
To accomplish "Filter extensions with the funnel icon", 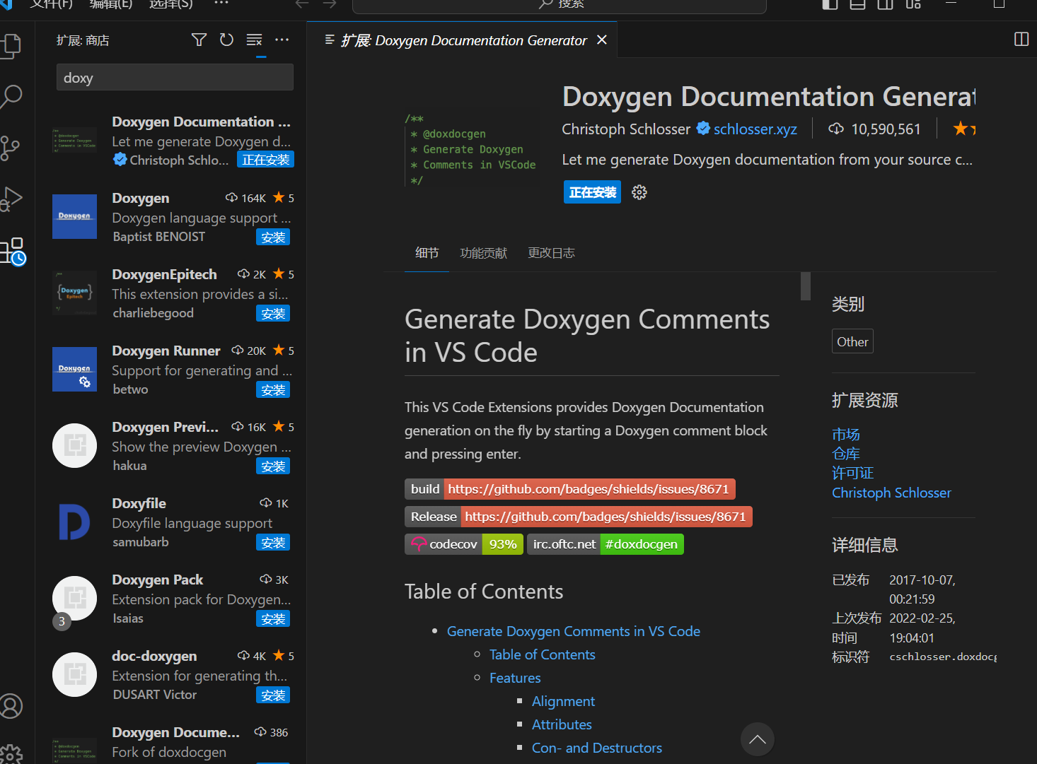I will pos(199,40).
